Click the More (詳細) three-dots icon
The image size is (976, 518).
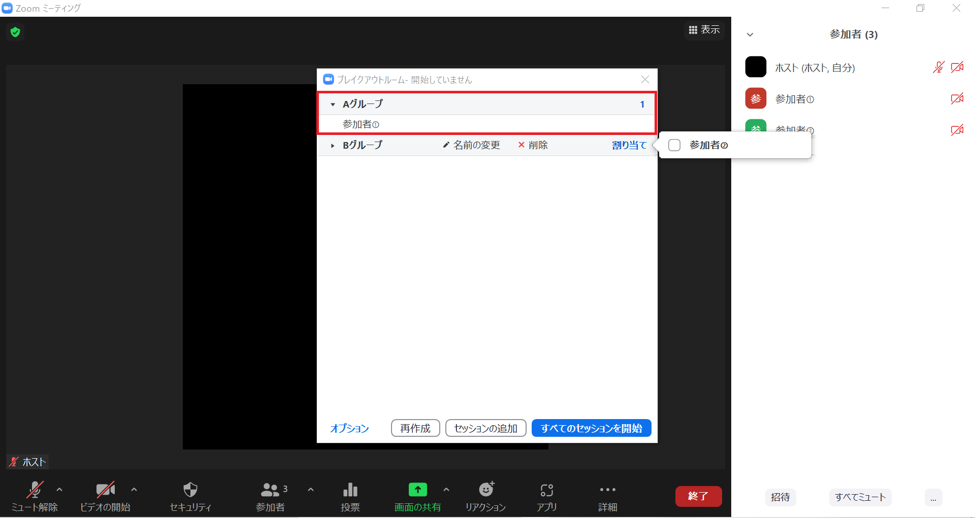607,490
